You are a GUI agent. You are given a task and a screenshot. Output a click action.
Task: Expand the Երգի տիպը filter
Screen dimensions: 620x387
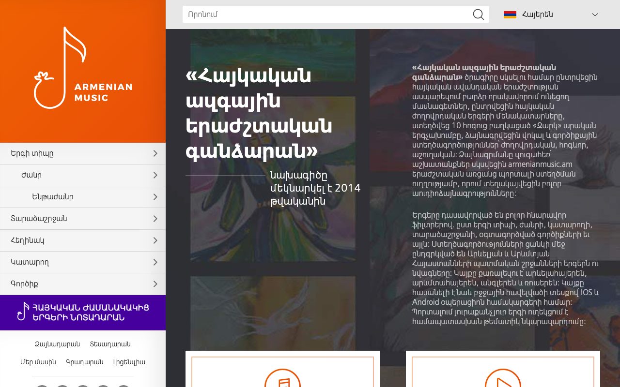83,153
